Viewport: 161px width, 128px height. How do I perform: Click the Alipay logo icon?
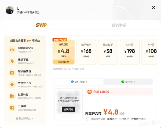(72, 82)
